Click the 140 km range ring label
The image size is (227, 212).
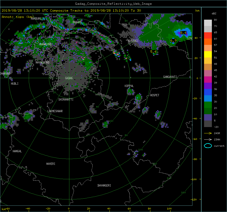(x=169, y=178)
